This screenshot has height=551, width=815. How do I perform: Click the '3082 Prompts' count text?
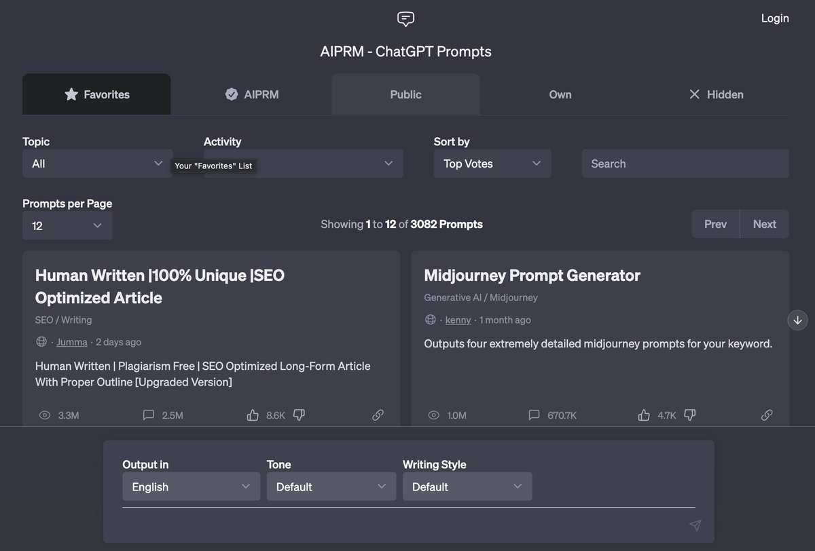[447, 224]
